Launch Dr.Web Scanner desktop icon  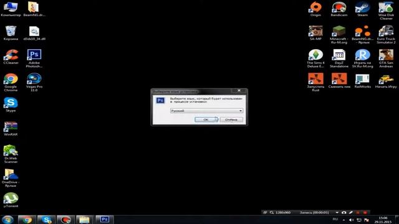(x=11, y=154)
